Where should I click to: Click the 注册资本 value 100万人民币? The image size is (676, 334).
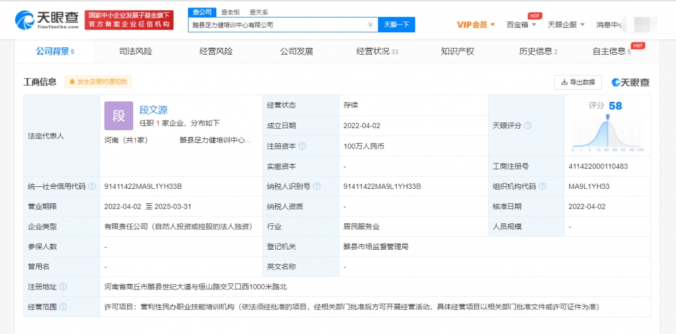(x=364, y=146)
